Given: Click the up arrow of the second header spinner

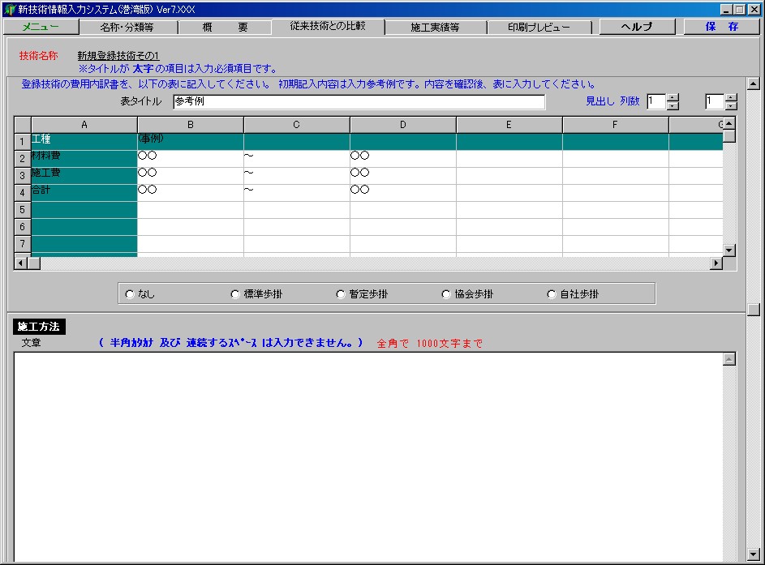Looking at the screenshot, I should pos(731,97).
